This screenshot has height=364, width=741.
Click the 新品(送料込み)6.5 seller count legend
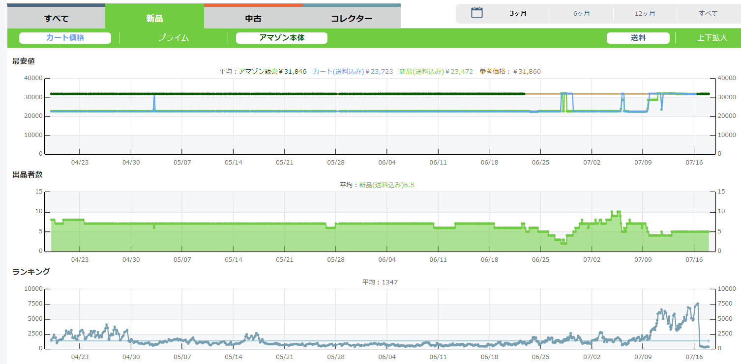coord(386,185)
